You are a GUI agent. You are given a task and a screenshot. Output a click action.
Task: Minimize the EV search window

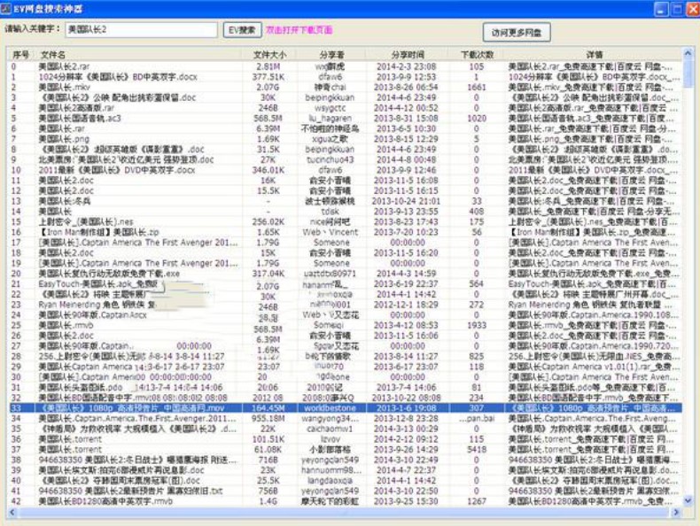tap(661, 9)
